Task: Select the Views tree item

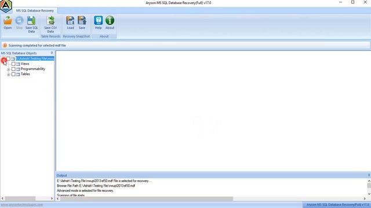Action: pos(25,64)
